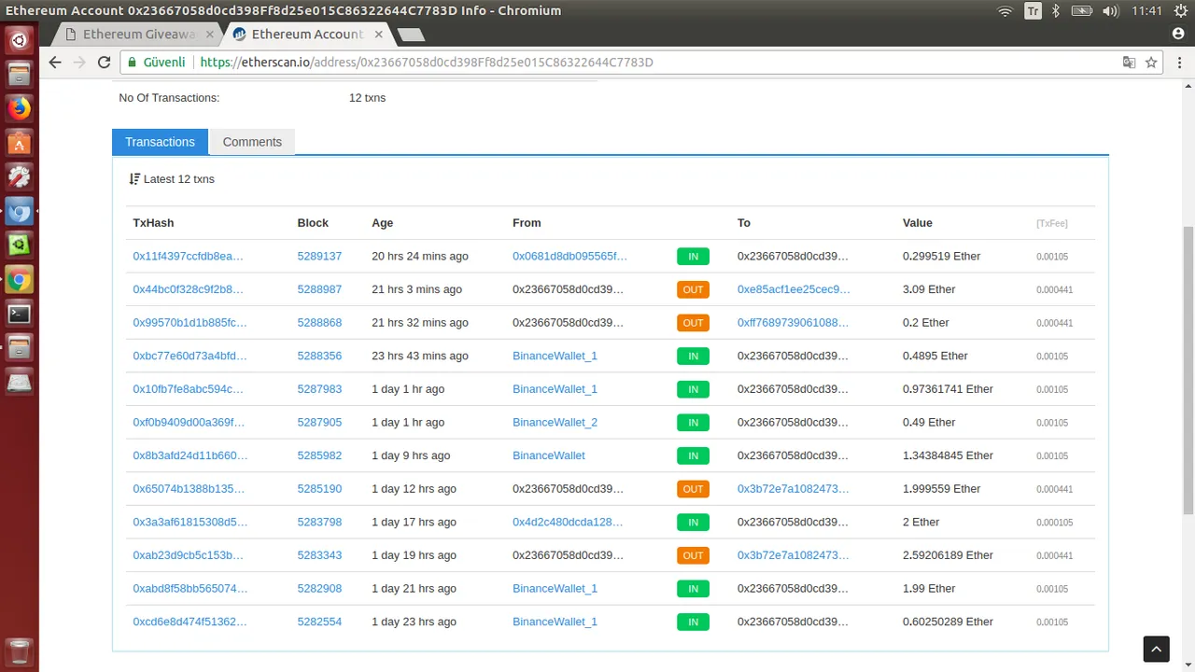Select the Ethereum Account browser tab
Viewport: 1195px width, 672px height.
tap(307, 35)
